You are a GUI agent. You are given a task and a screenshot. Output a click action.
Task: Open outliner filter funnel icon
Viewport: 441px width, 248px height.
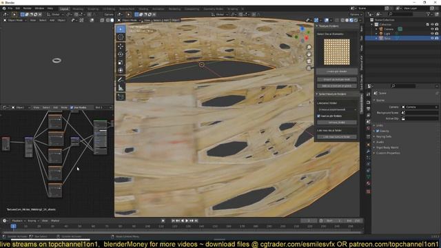(428, 14)
